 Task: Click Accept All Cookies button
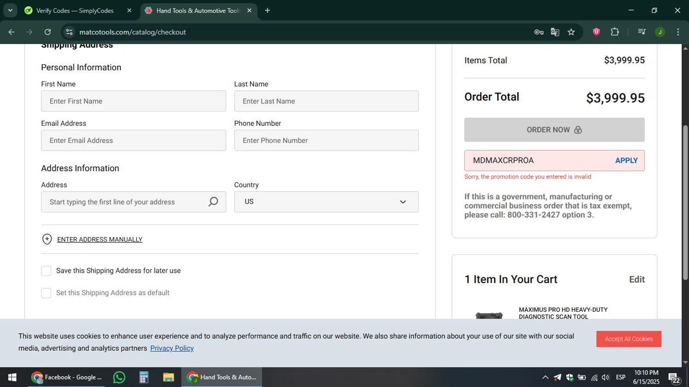click(x=629, y=339)
